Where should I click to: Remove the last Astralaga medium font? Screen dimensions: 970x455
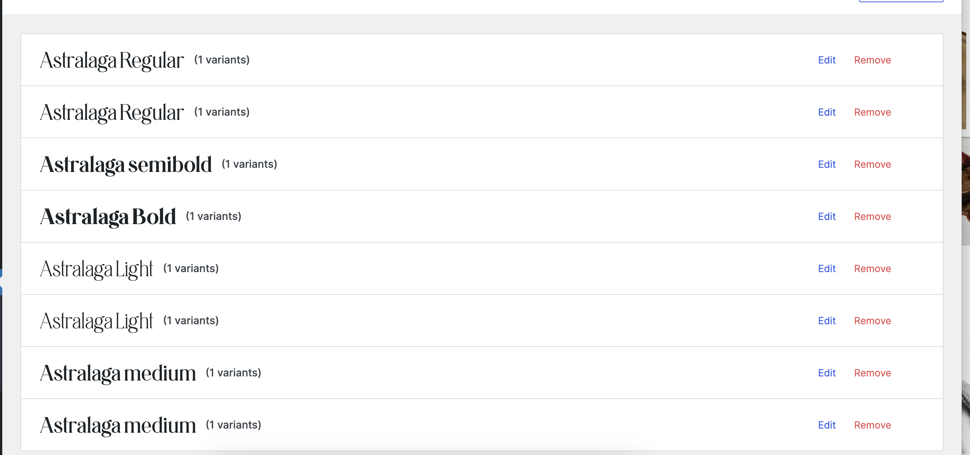[x=872, y=425]
